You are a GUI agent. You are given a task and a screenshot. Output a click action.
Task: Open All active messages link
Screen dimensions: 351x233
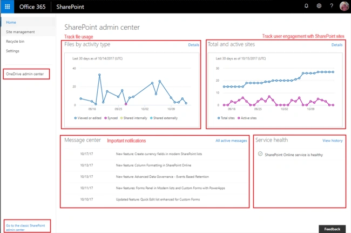point(231,141)
